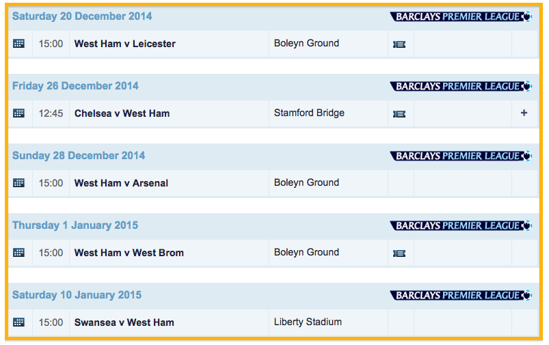Expand Chelsea v West Ham row with plus
The width and height of the screenshot is (549, 345).
tap(524, 113)
